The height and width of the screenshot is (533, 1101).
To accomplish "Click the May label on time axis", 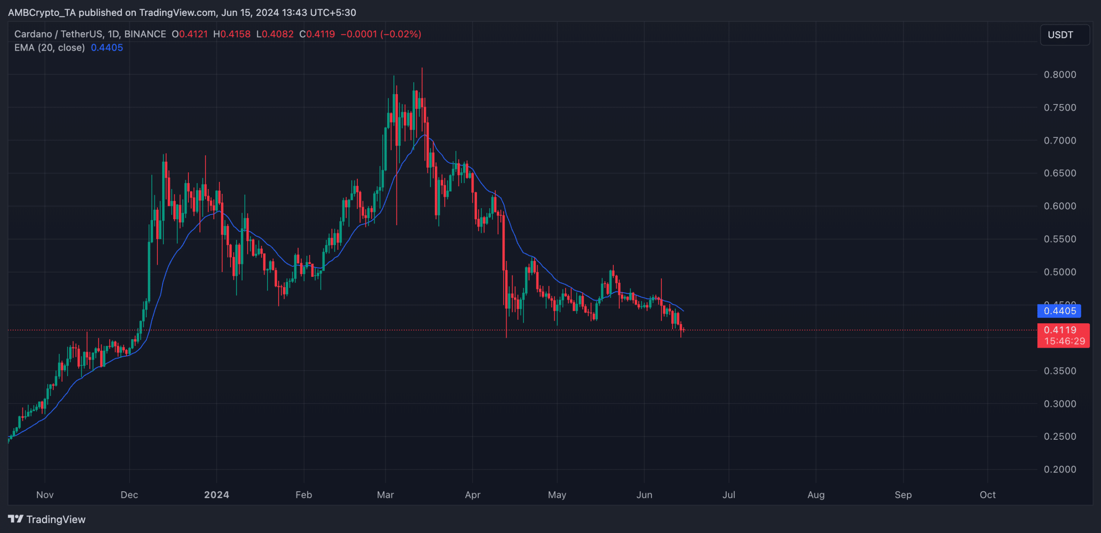I will tap(557, 495).
